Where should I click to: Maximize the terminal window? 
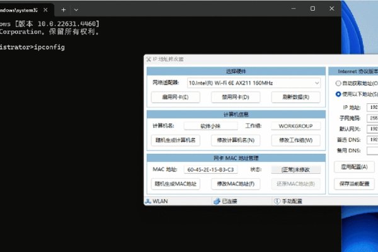[x=312, y=9]
